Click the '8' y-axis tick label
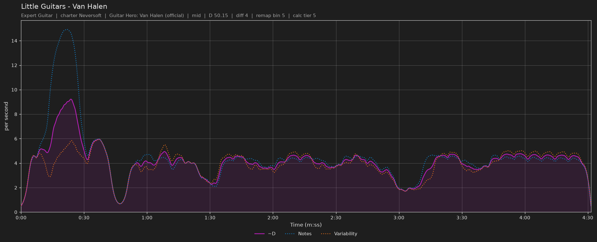Image resolution: width=597 pixels, height=242 pixels. point(16,114)
